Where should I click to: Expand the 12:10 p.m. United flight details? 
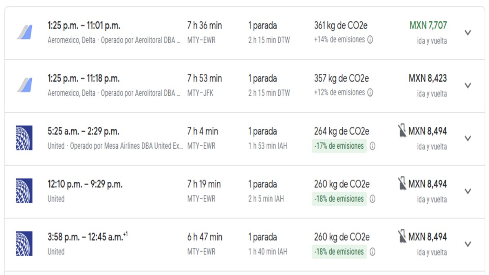tap(468, 191)
